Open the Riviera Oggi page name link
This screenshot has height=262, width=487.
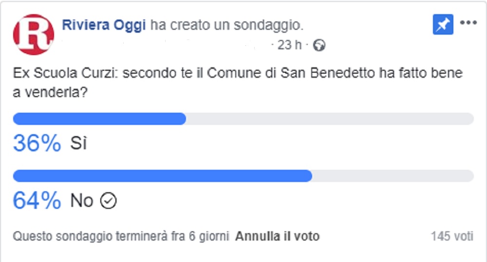coord(104,25)
